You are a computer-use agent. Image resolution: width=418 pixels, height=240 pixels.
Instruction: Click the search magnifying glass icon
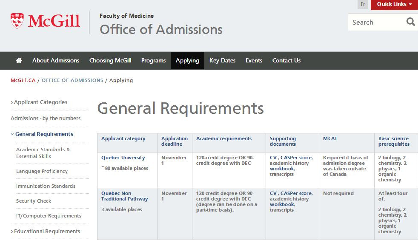[410, 22]
